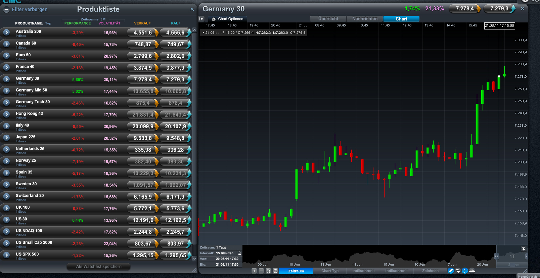Image resolution: width=540 pixels, height=278 pixels.
Task: Click the refresh chart icon
Action: tap(268, 271)
